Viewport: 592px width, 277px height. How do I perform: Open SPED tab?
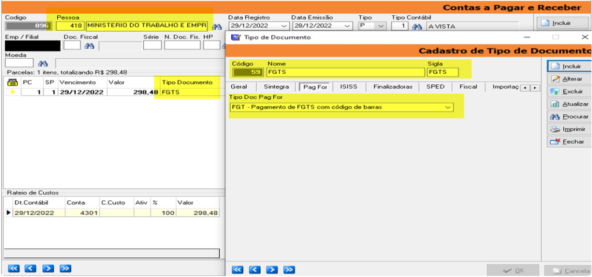point(435,87)
